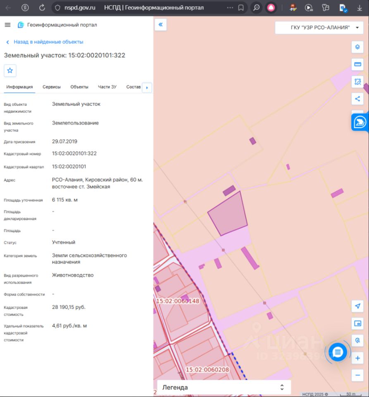Share the map view

click(x=357, y=99)
